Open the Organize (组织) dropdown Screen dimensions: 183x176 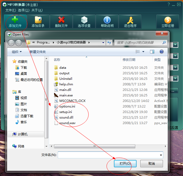[x=17, y=52]
